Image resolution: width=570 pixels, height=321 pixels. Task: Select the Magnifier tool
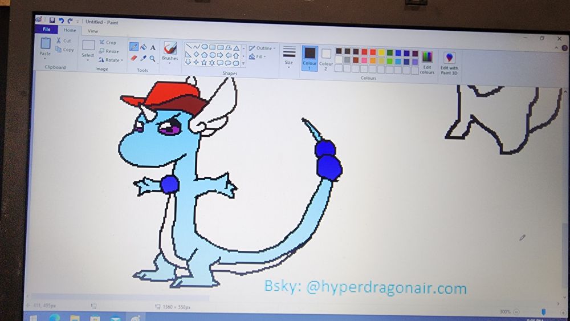click(x=153, y=59)
